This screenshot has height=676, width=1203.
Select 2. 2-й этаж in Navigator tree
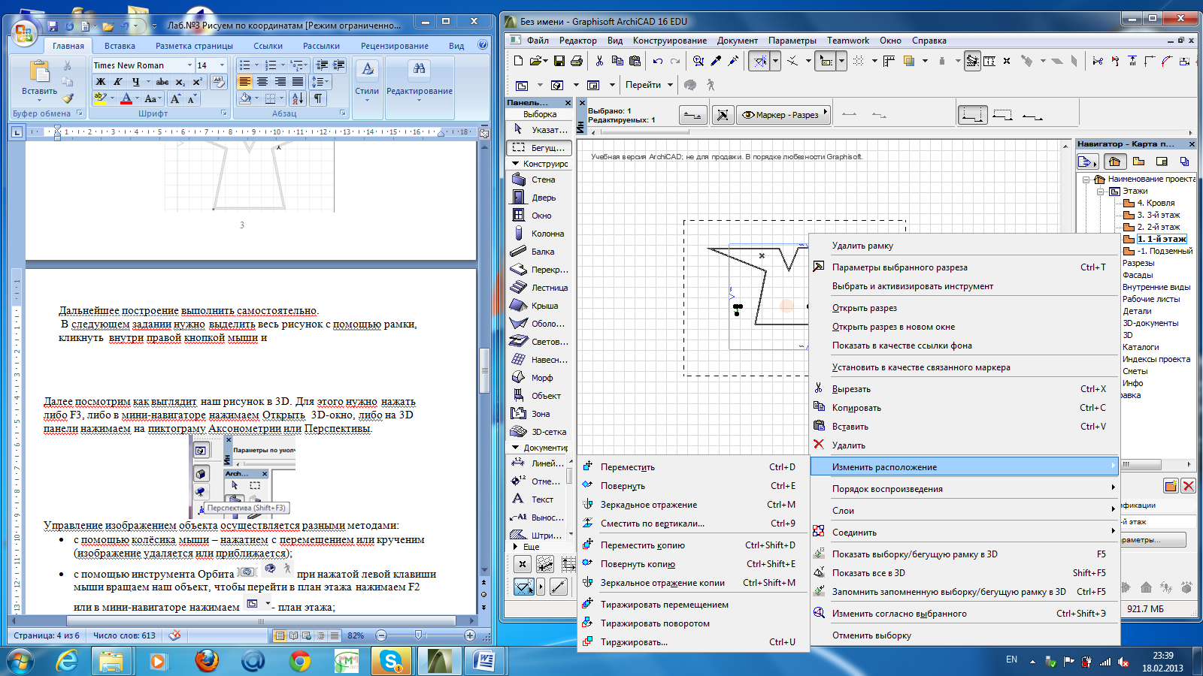pos(1158,227)
